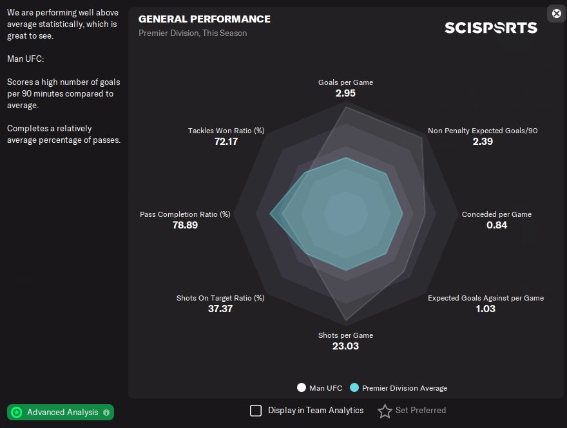Click the Shots per Game 23.03 value
This screenshot has height=428, width=567.
point(345,346)
